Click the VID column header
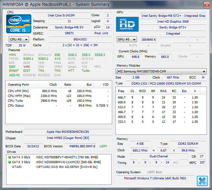The width and height of the screenshot is (212, 190). 102,85
